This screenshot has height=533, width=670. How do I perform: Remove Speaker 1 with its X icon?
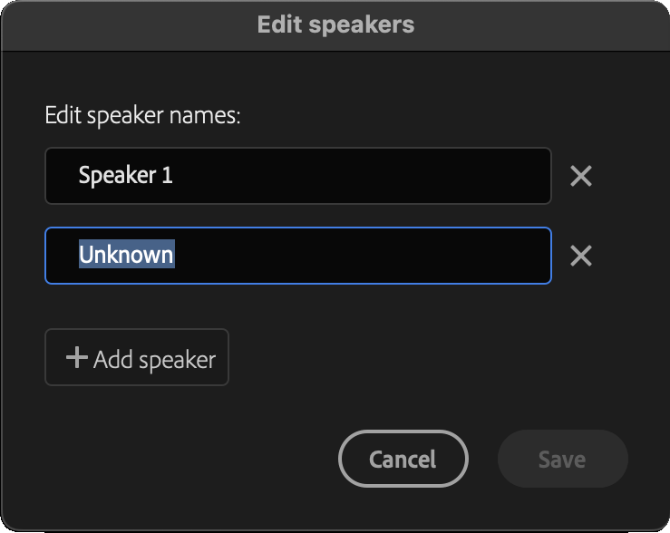click(580, 176)
